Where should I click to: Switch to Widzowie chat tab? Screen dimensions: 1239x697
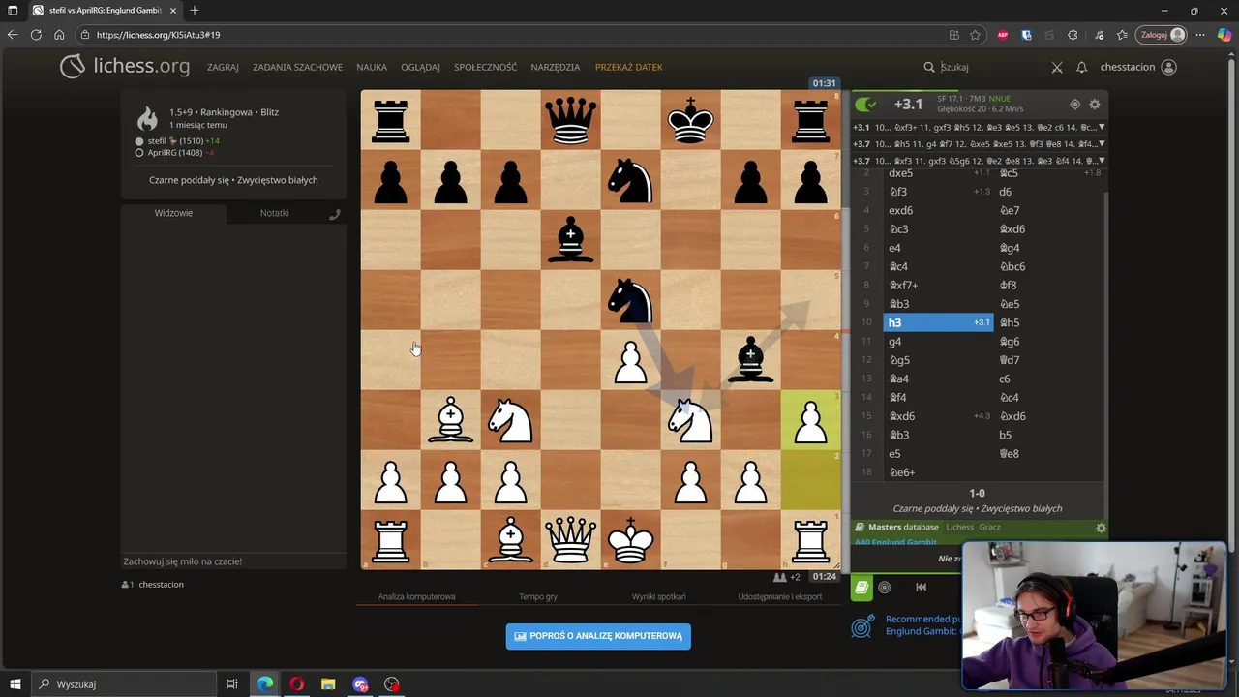(x=173, y=213)
